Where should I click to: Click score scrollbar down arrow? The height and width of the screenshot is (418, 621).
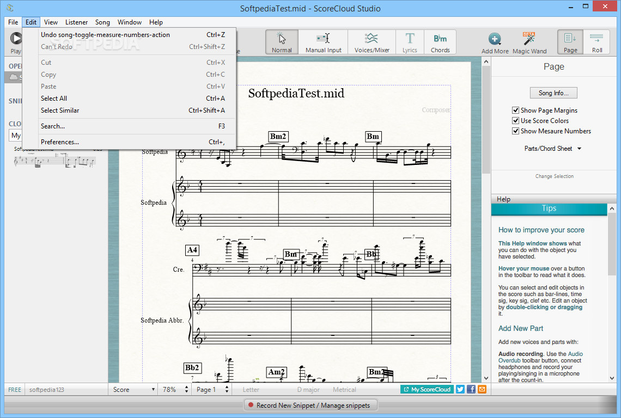click(486, 378)
